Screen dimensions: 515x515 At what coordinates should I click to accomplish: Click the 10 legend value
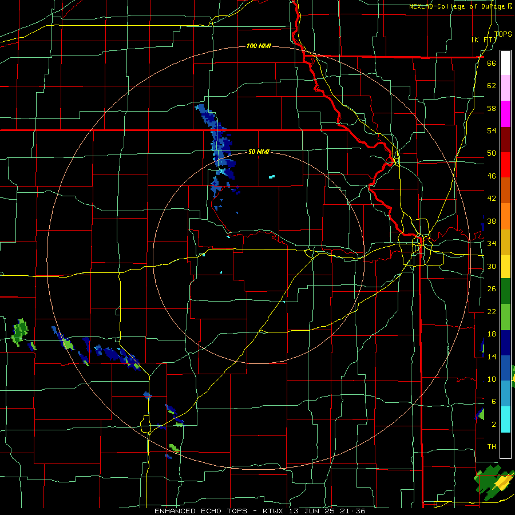tap(492, 379)
